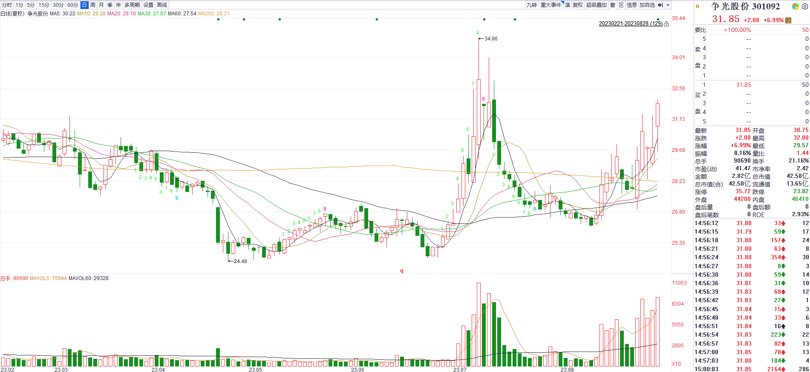The height and width of the screenshot is (372, 810).
Task: Click the 23.07 date axis label
Action: 460,370
